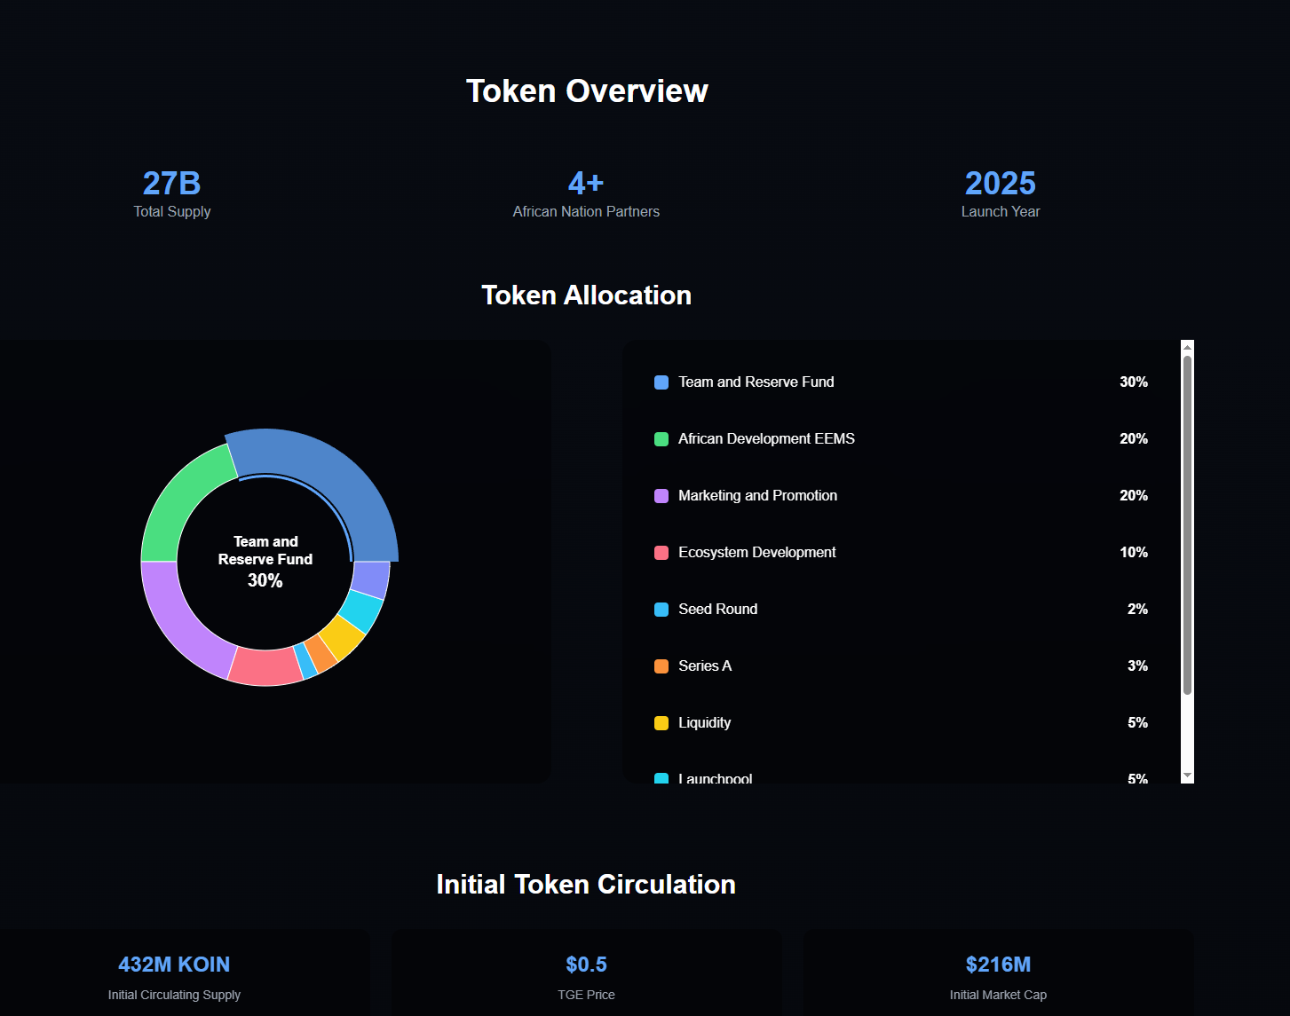The width and height of the screenshot is (1290, 1016).
Task: Click the 432M KOIN circulating supply card
Action: point(174,976)
